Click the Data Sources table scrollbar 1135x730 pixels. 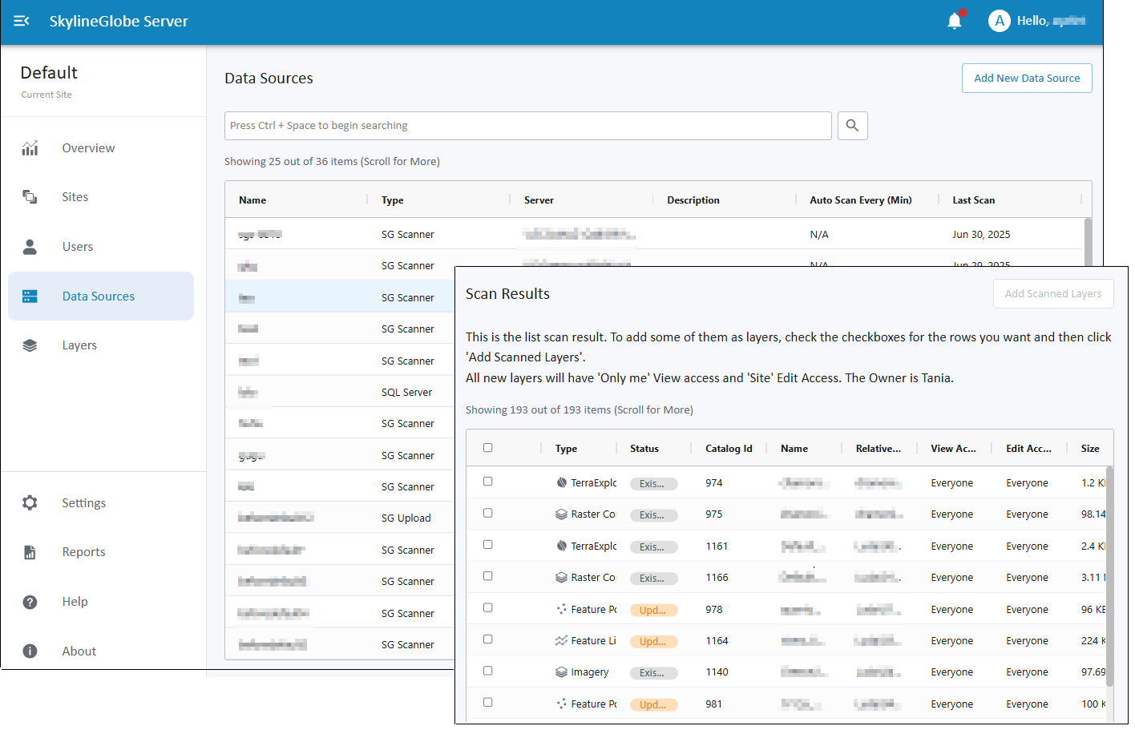click(x=1088, y=242)
